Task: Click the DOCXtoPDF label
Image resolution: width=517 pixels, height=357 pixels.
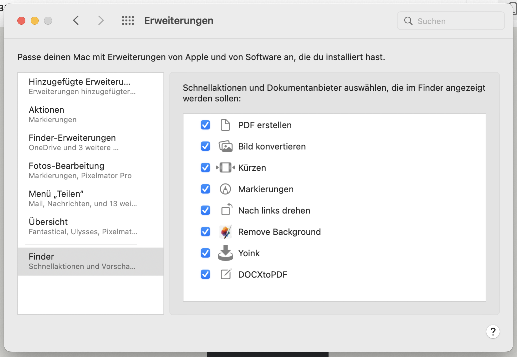Action: [263, 275]
